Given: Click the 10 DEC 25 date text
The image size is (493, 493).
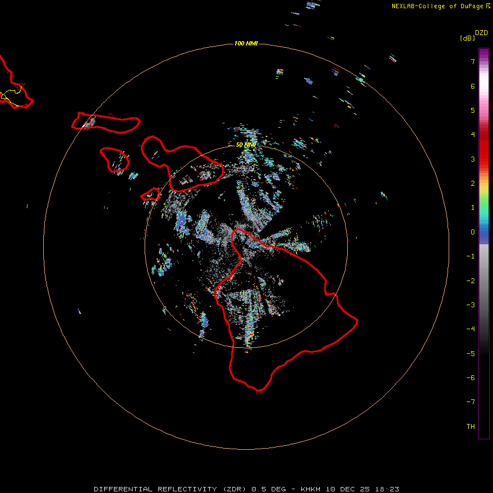Looking at the screenshot, I should (x=348, y=489).
